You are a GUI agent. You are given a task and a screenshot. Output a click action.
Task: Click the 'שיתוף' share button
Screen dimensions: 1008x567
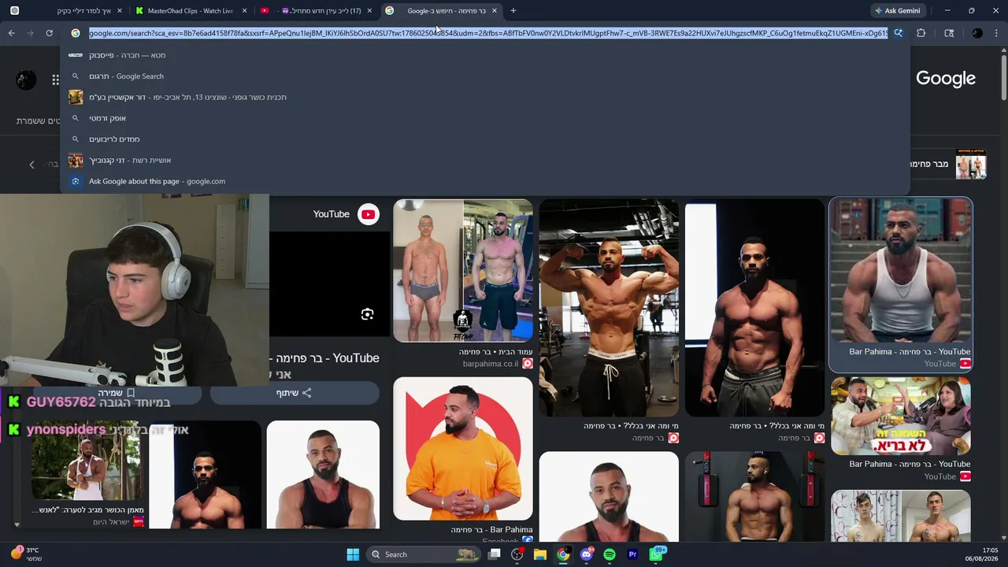[x=294, y=393]
